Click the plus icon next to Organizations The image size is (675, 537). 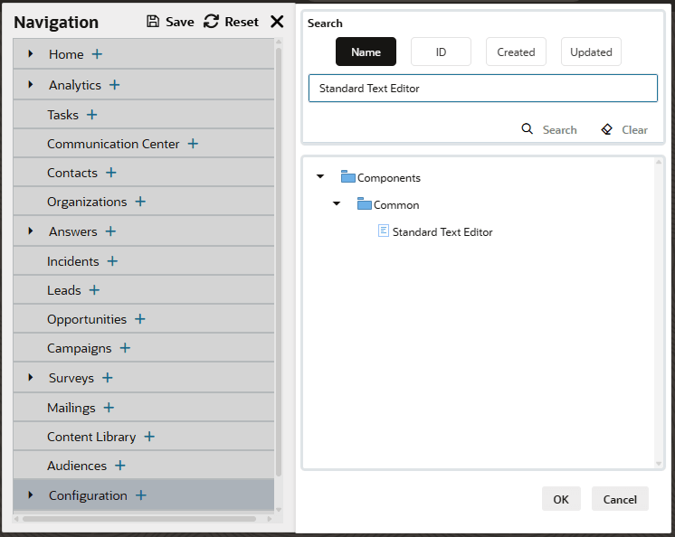point(140,202)
